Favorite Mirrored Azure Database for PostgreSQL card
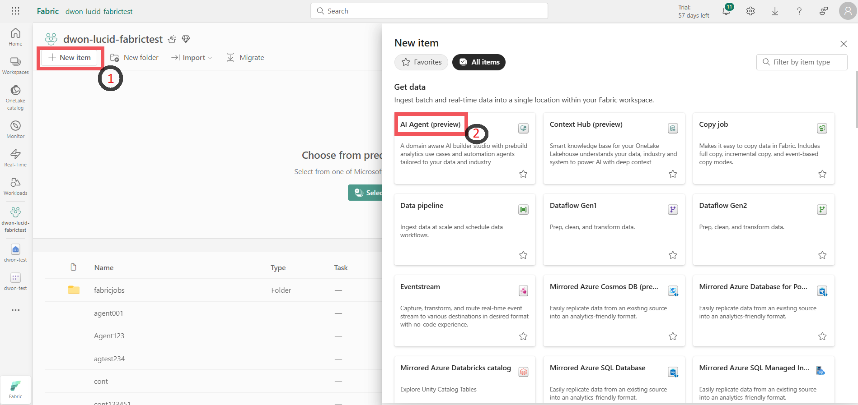858x405 pixels. coord(822,336)
